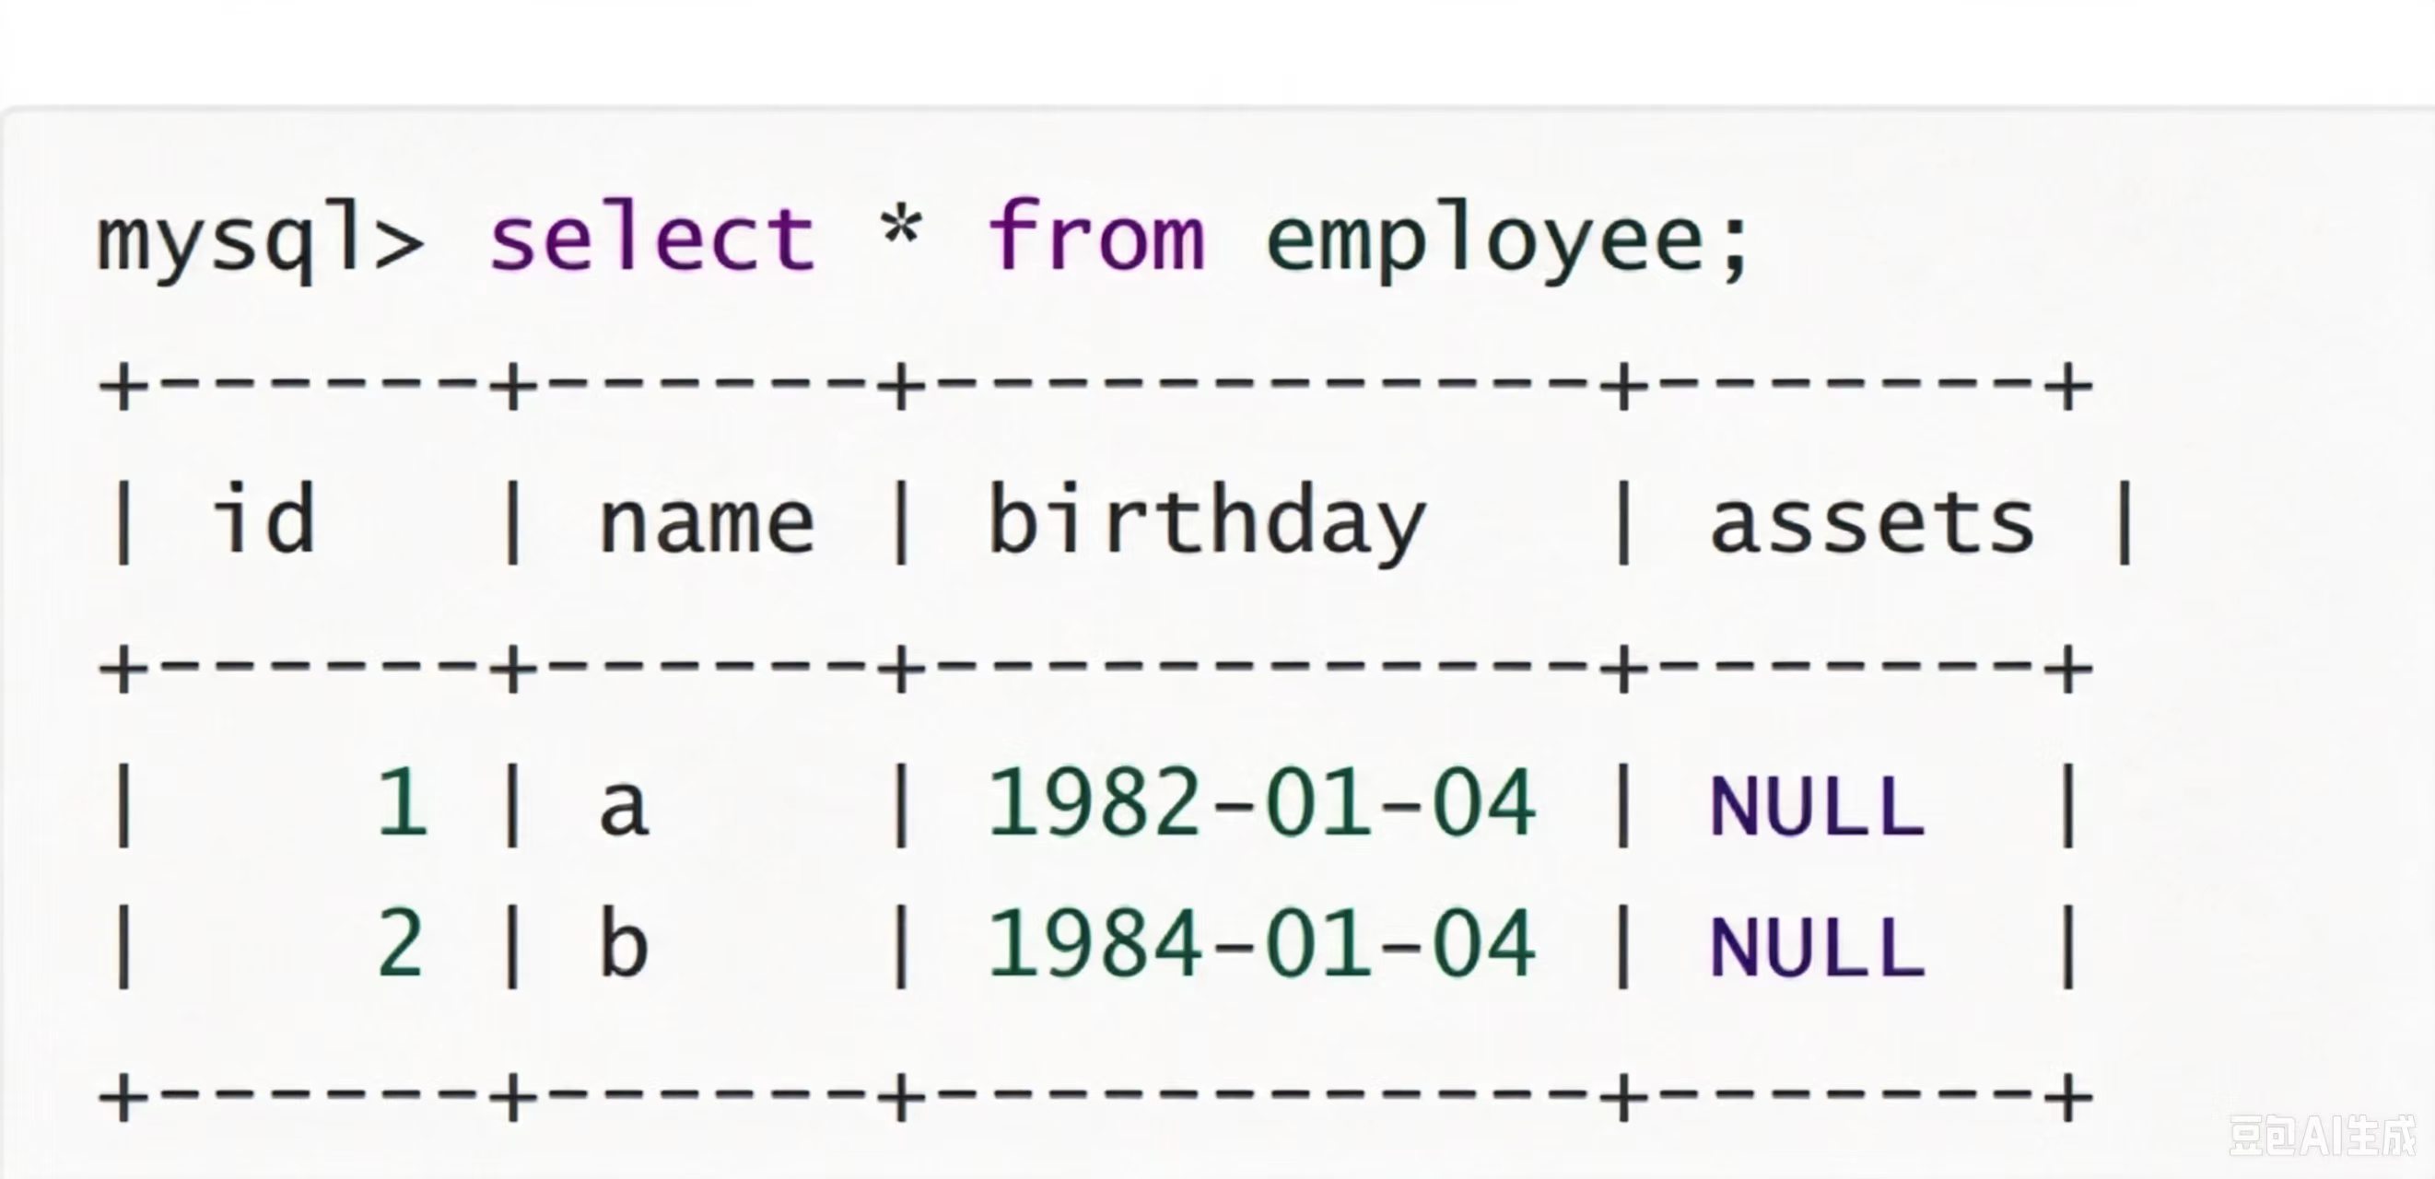Click the NULL assets value in row b
Viewport: 2435px width, 1179px height.
[1818, 947]
